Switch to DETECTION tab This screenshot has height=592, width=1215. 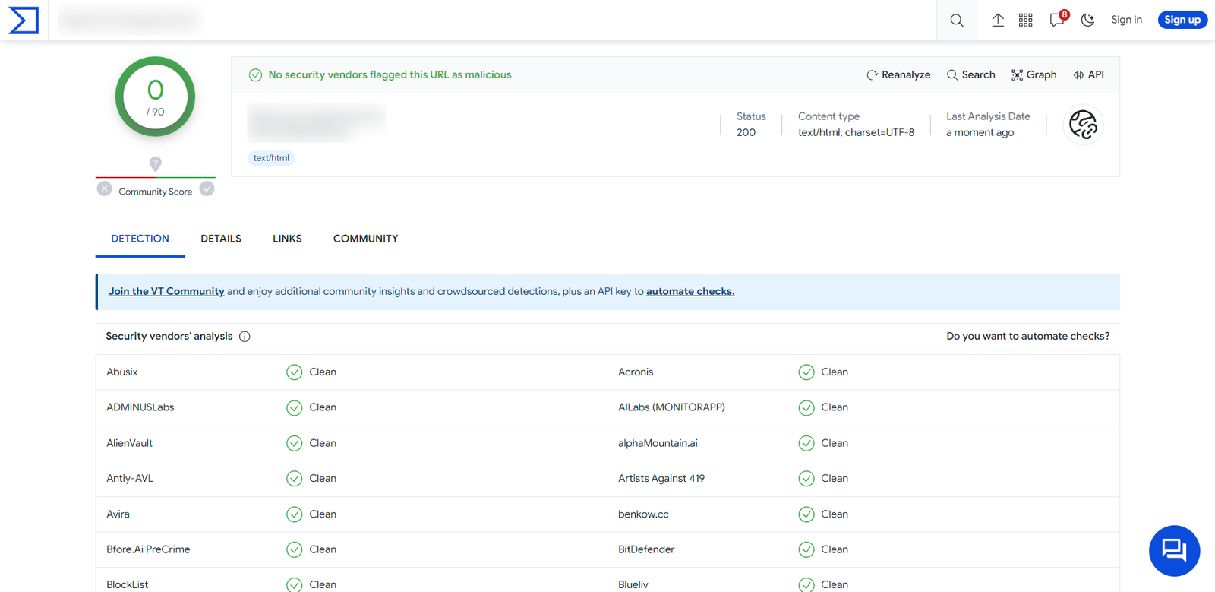(140, 239)
